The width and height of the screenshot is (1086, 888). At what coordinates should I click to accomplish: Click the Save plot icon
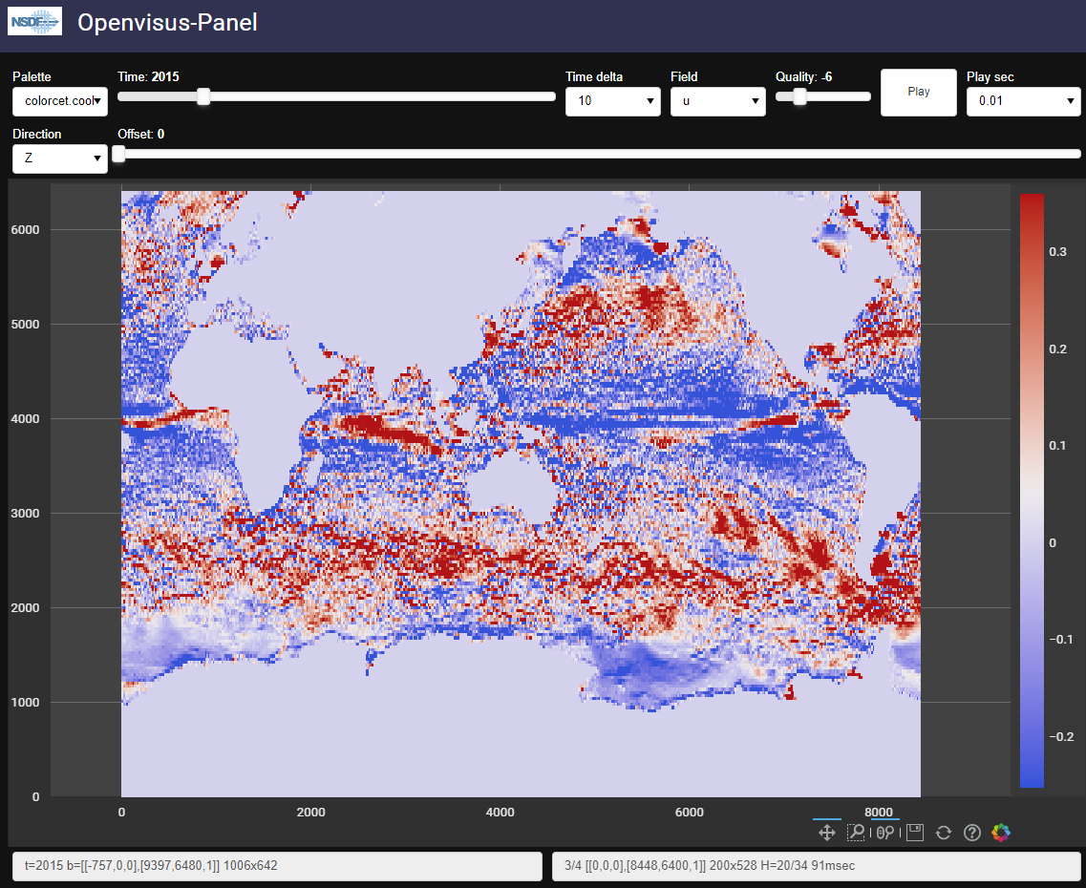pos(915,833)
